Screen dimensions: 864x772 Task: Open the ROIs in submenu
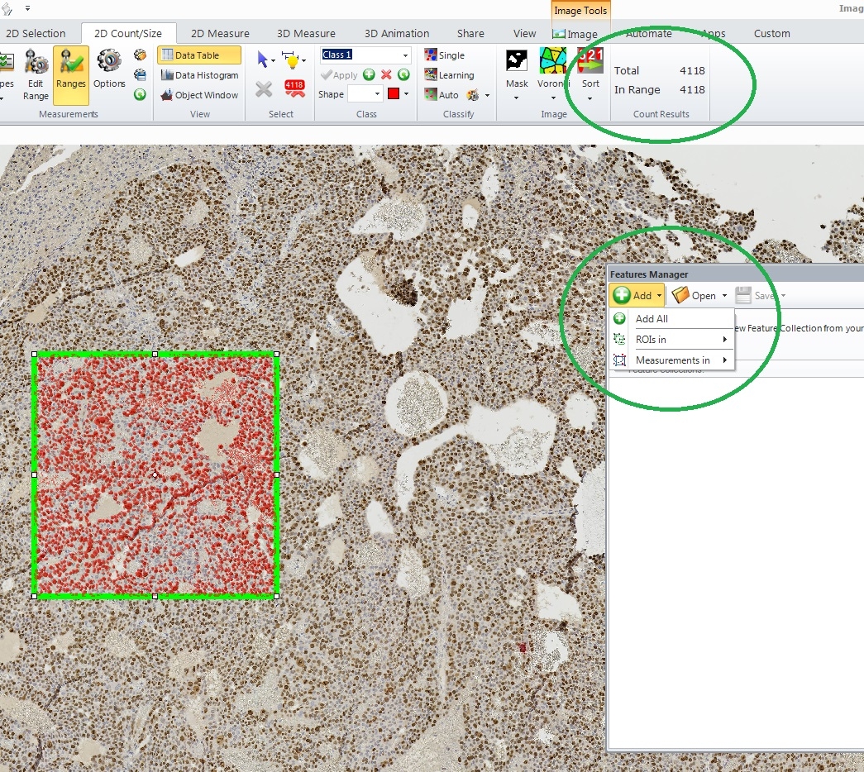[x=673, y=340]
